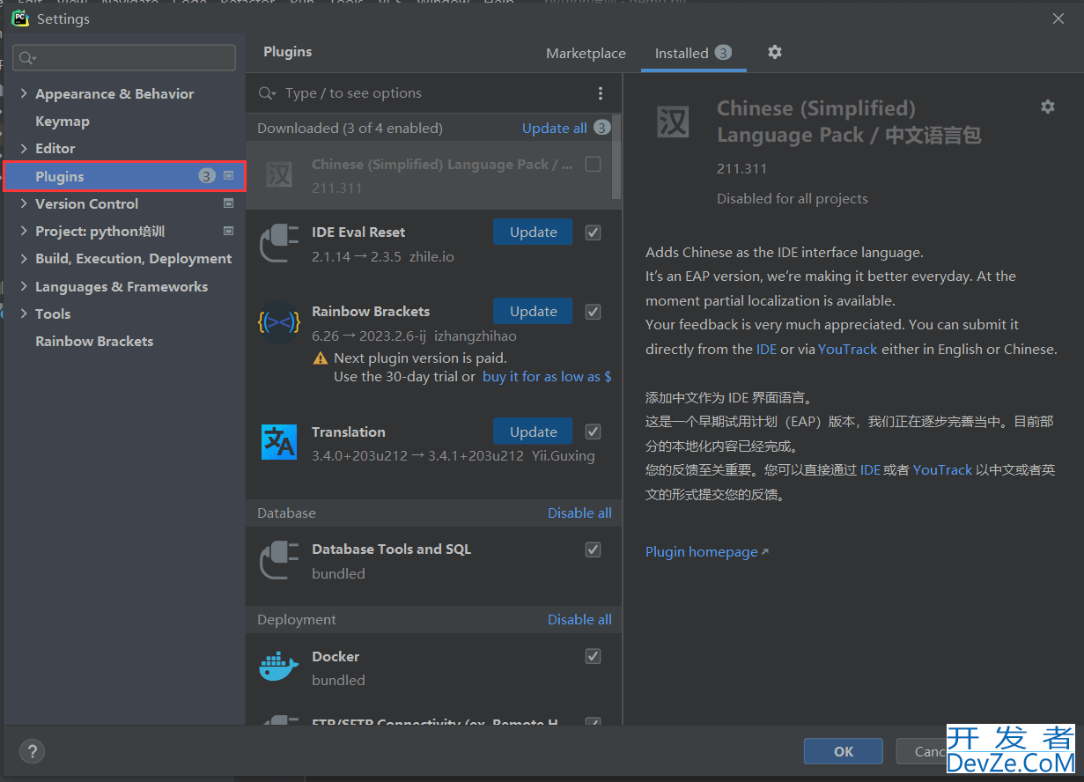Click the YouTrack link in the English description
This screenshot has width=1084, height=782.
click(848, 350)
